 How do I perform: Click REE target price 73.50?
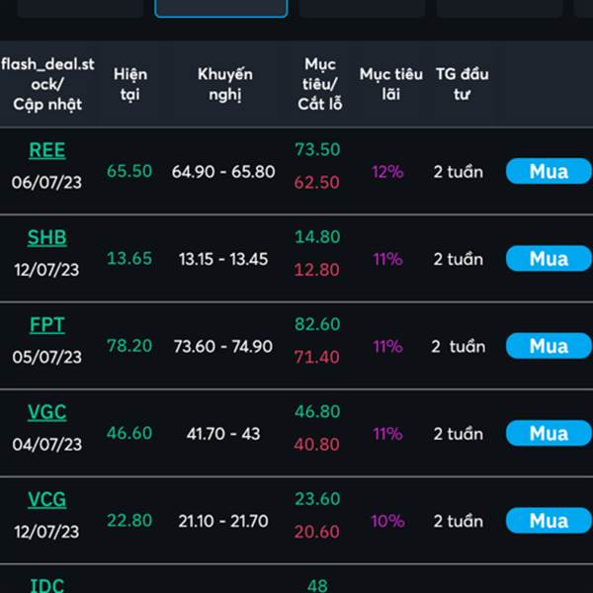click(317, 149)
